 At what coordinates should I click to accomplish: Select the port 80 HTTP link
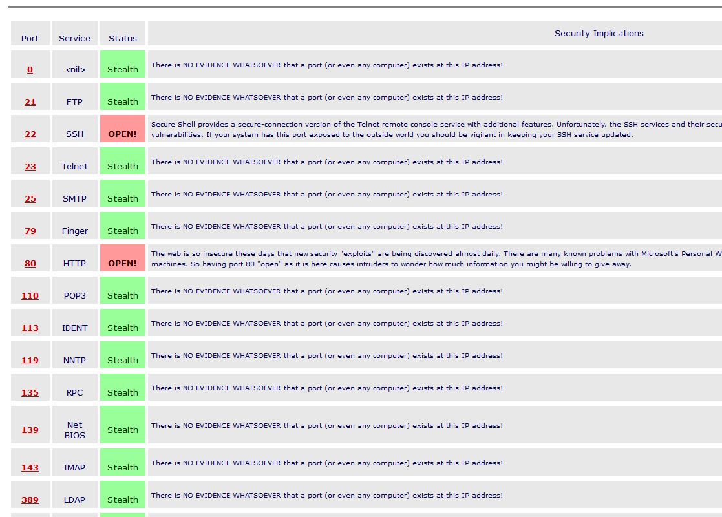30,264
